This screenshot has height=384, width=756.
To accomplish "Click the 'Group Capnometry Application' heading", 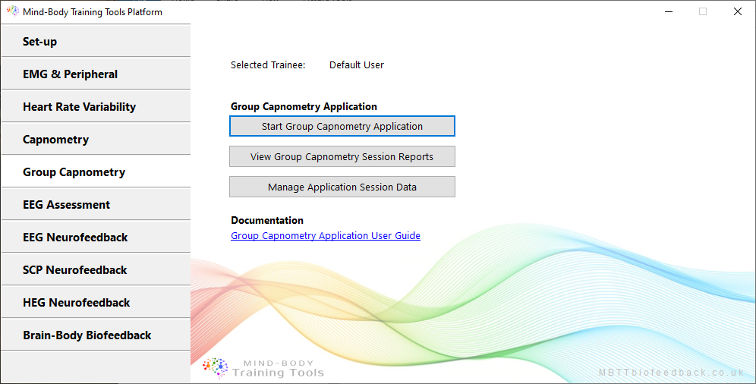I will [x=304, y=106].
